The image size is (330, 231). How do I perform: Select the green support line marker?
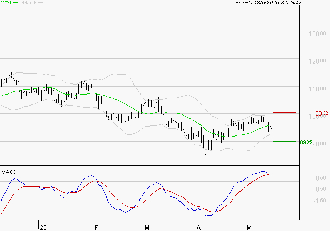[284, 142]
